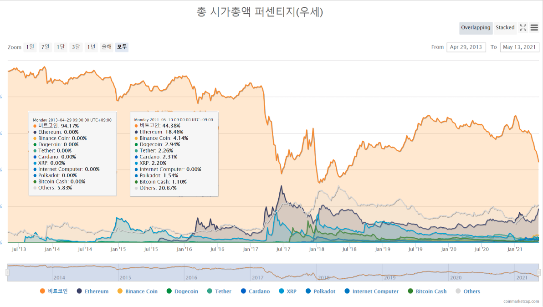Select the 1일 zoom range
The width and height of the screenshot is (543, 307).
(x=30, y=47)
